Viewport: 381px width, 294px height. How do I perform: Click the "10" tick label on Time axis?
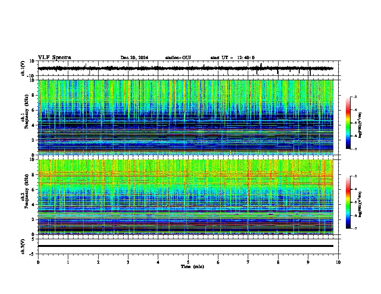point(338,262)
